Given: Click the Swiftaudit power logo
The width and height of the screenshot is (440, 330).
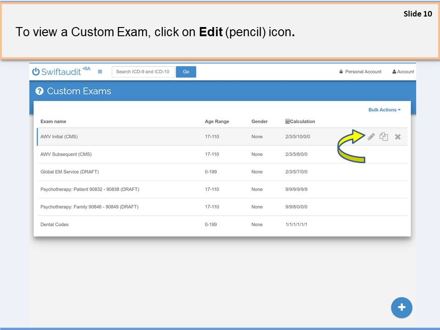Looking at the screenshot, I should point(36,71).
